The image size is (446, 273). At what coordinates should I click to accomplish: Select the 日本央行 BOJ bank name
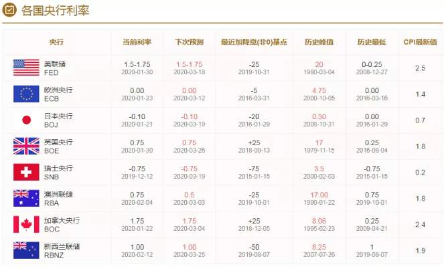[x=58, y=120]
